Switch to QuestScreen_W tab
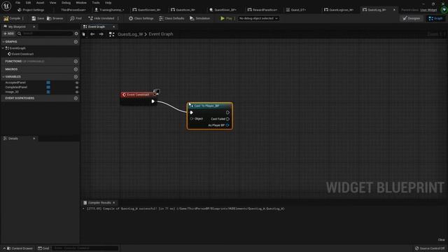The image size is (448, 252). pos(147,10)
